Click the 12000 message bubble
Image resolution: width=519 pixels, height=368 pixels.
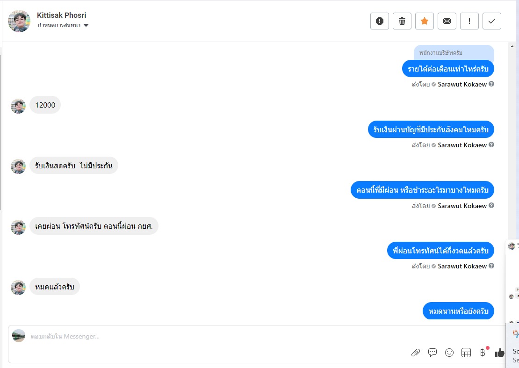(45, 105)
